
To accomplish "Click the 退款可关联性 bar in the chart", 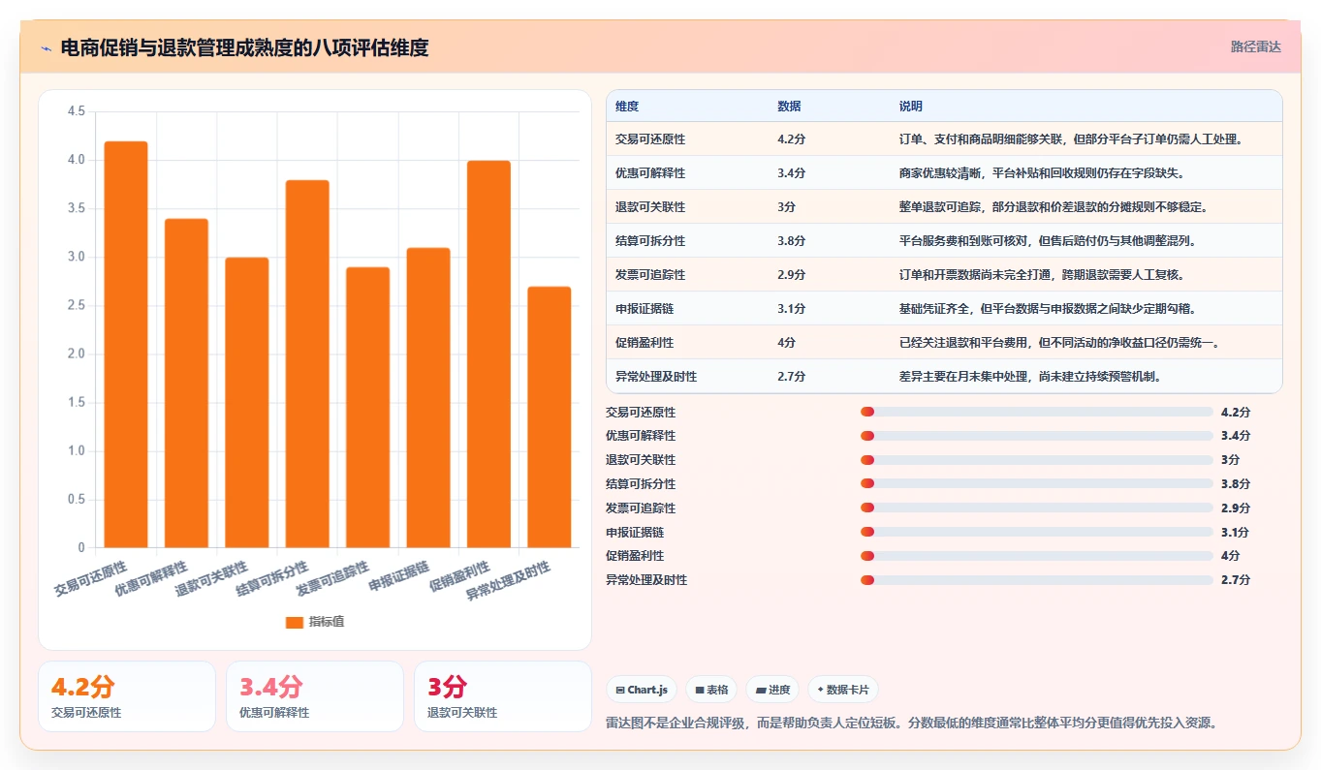I will (x=247, y=403).
